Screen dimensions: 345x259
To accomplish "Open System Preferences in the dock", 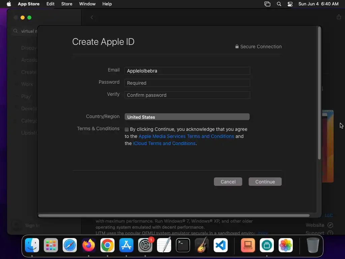I will pos(145,245).
